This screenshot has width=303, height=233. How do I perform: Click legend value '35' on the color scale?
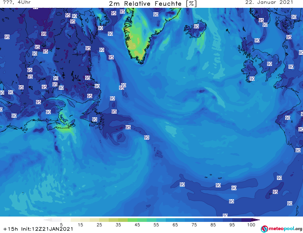118,225
